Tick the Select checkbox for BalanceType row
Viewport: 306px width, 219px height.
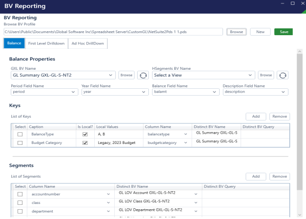(20, 134)
